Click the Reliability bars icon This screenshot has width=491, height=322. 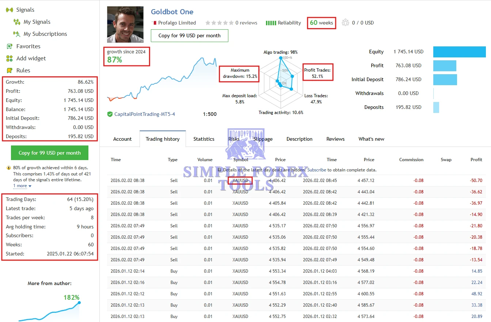pyautogui.click(x=271, y=23)
